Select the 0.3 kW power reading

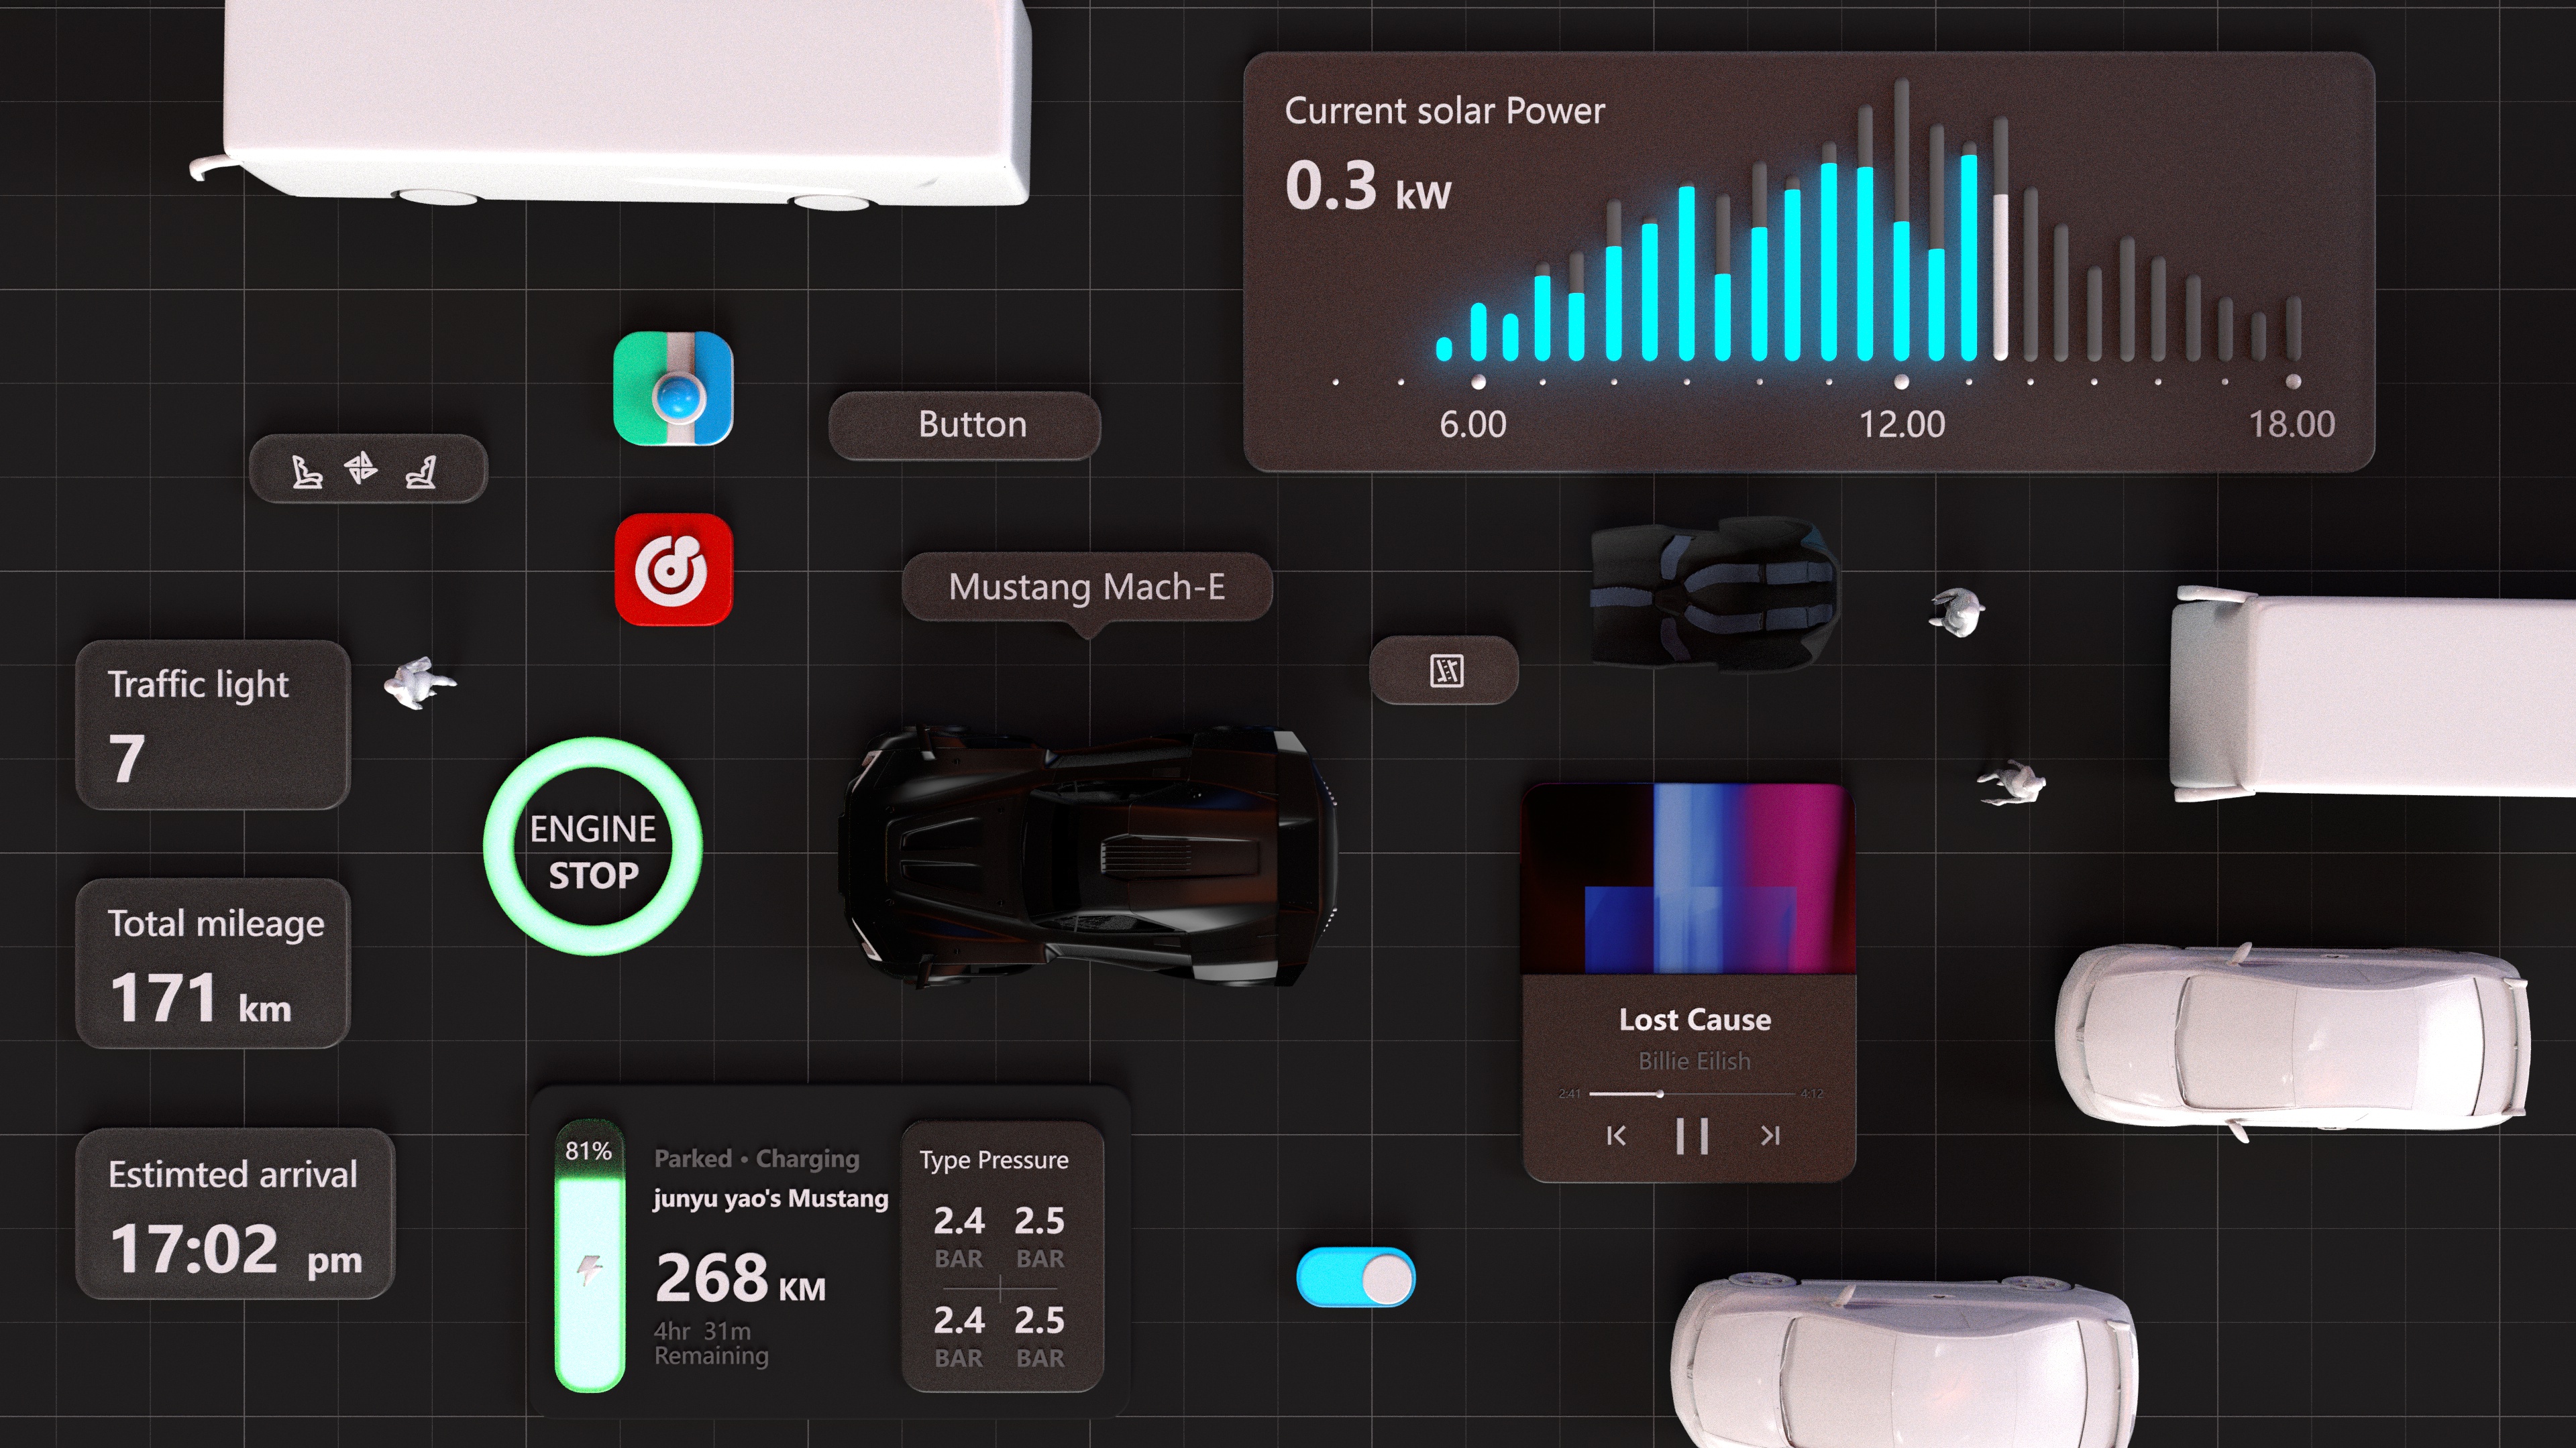[1368, 187]
